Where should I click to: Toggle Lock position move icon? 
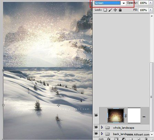[115, 10]
